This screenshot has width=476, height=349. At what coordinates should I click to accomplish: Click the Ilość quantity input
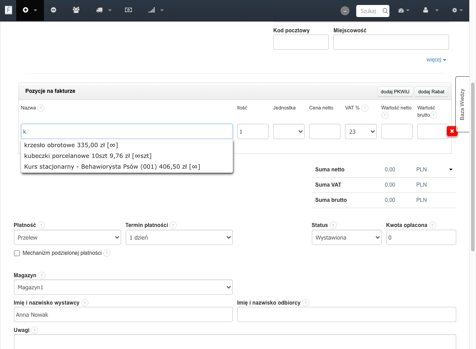coord(253,131)
